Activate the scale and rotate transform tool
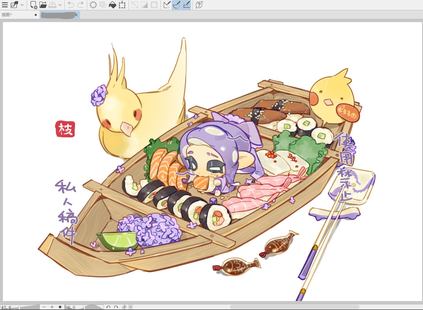 click(x=122, y=5)
